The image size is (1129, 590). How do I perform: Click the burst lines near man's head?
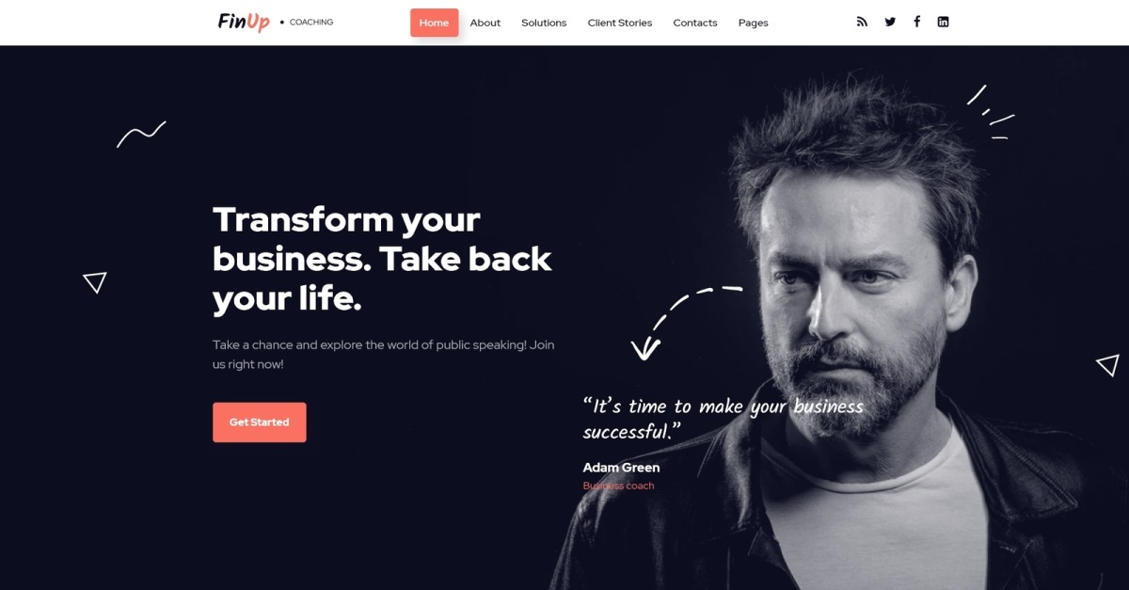pos(991,112)
